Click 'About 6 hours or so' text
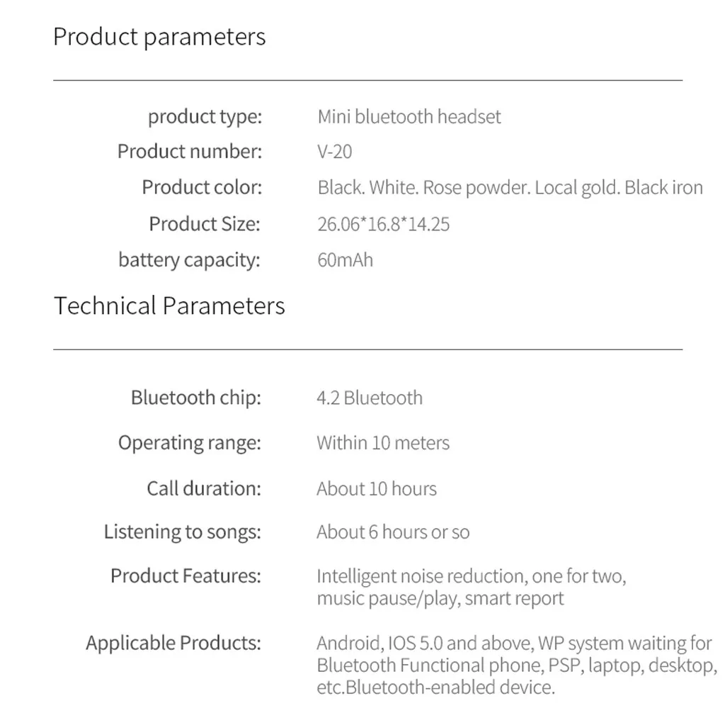Screen dimensions: 725x713 pyautogui.click(x=393, y=532)
